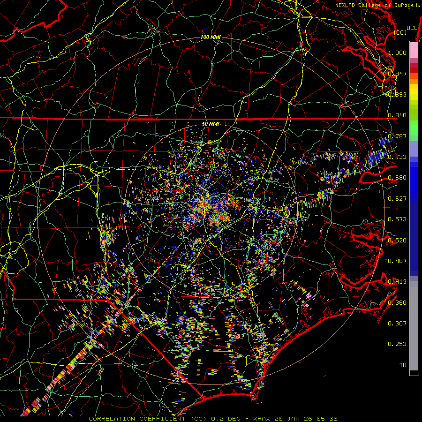Click the 0.360 legend value
This screenshot has width=422, height=422.
point(397,303)
